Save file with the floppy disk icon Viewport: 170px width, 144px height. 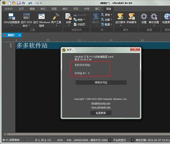coord(19,3)
